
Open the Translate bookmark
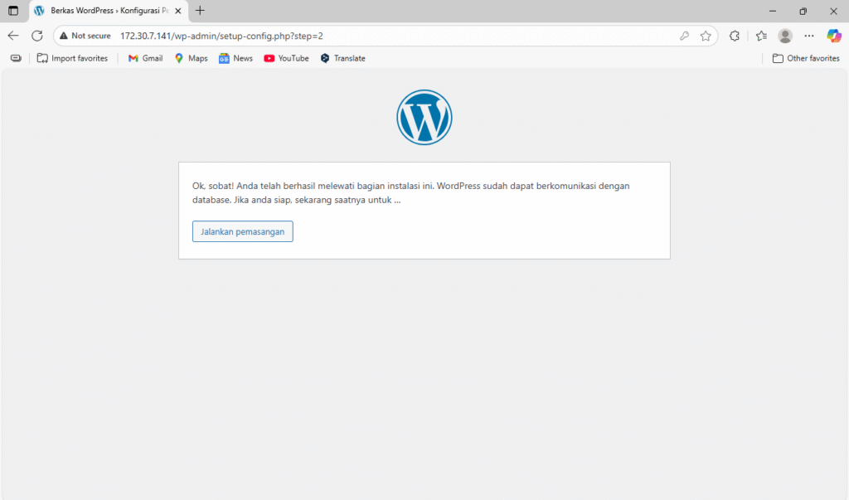(x=342, y=58)
